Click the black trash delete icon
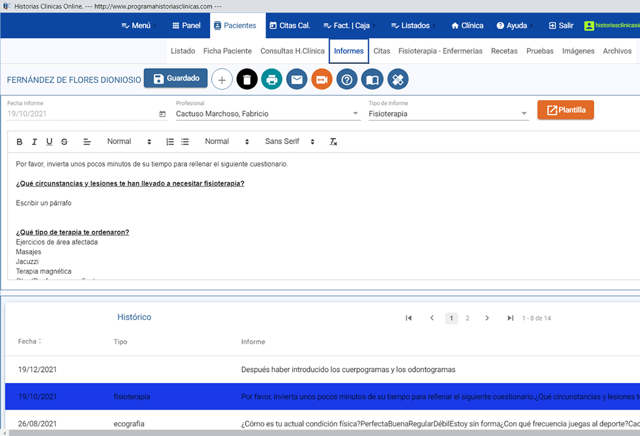Viewport: 640px width, 436px height. 247,80
